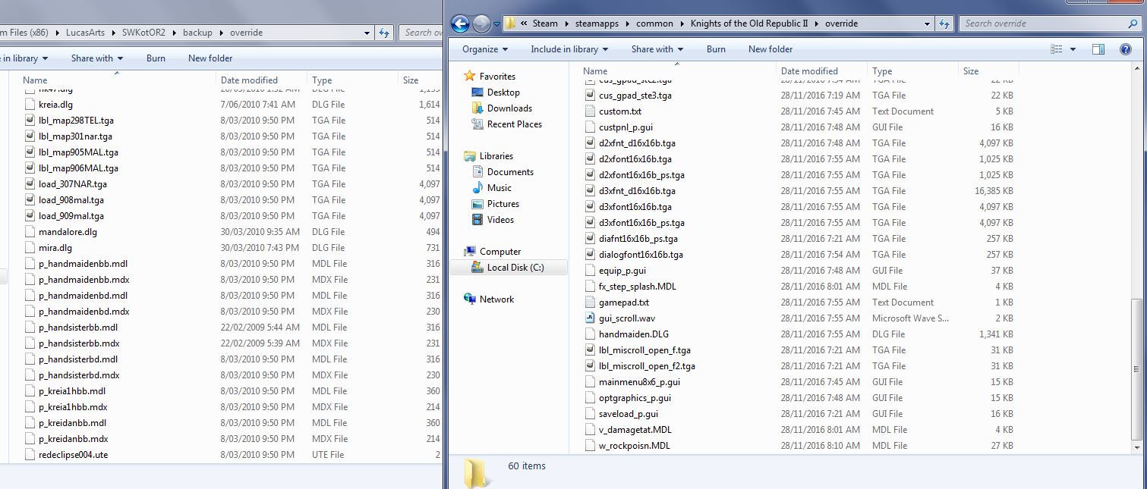Toggle the preview pane button

click(1098, 49)
